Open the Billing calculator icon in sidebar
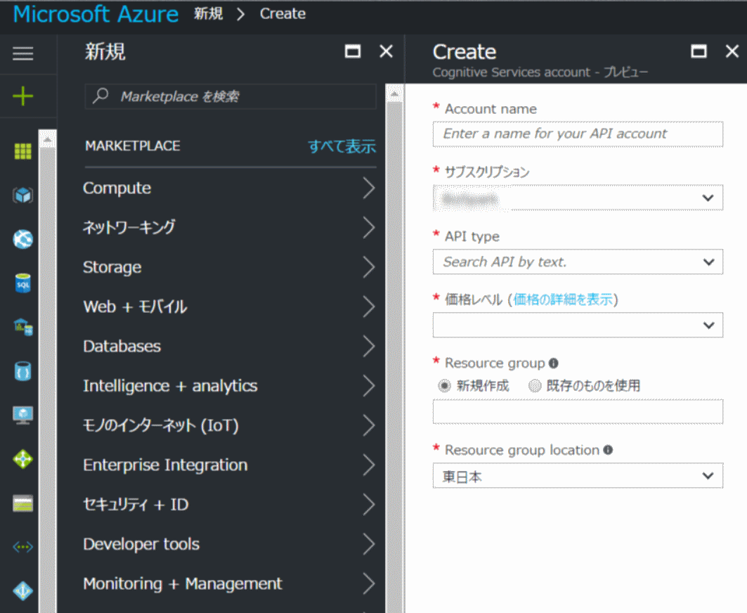 click(x=23, y=503)
